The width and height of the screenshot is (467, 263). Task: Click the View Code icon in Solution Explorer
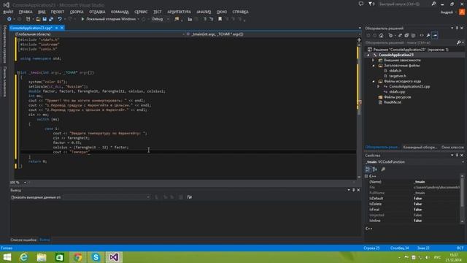422,36
